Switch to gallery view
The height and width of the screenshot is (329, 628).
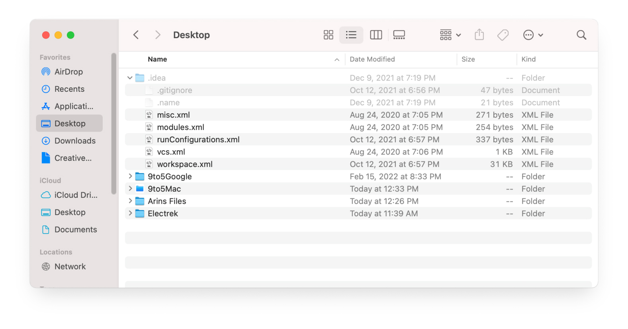[399, 35]
